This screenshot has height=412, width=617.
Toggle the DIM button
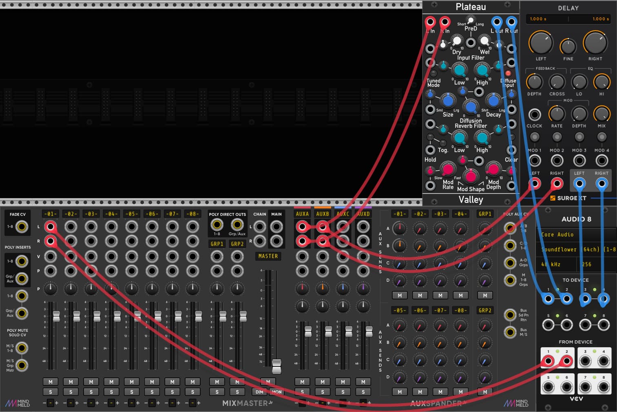coord(259,392)
